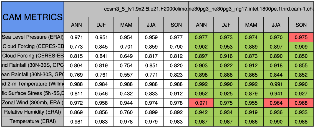
Task: Select the red 0.971 Zonal Wind cell
Action: (x=201, y=103)
